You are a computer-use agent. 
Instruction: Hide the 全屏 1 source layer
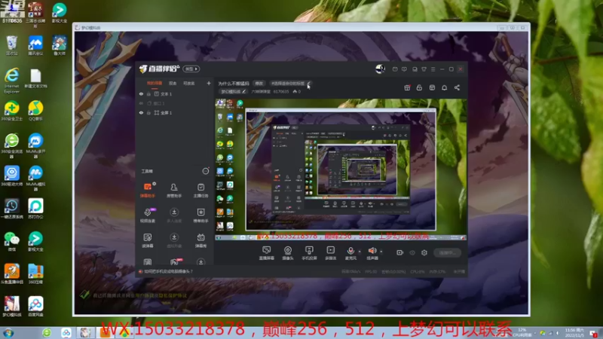[x=141, y=112]
